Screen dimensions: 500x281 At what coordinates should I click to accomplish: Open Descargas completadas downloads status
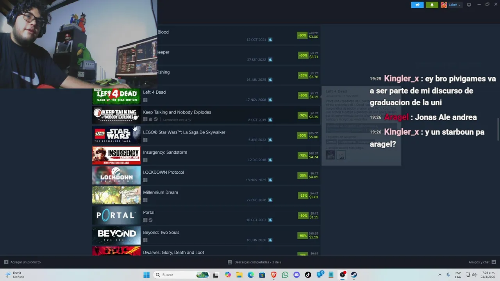pos(255,262)
